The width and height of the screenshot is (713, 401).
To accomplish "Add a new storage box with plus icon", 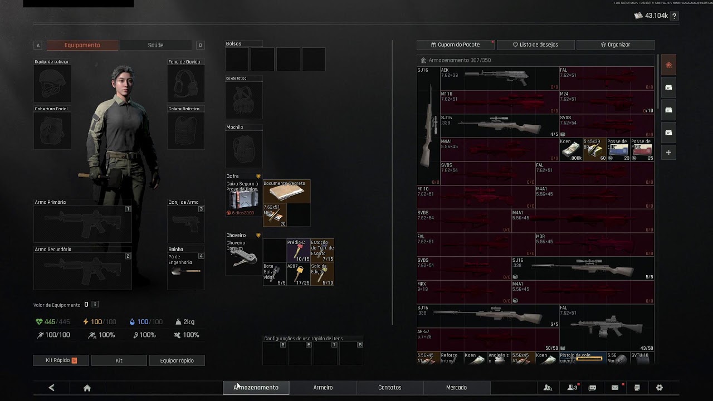I will click(x=669, y=152).
